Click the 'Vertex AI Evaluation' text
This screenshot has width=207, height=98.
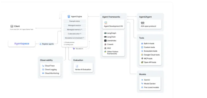pyautogui.click(x=83, y=69)
